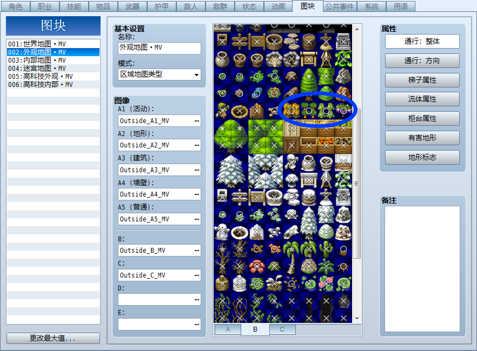Focus the 名称 name input field

point(160,48)
